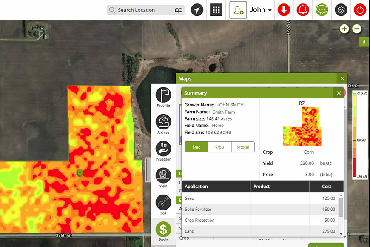Open the Profit maps tab
The image size is (370, 247).
click(x=163, y=232)
